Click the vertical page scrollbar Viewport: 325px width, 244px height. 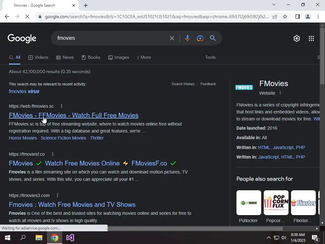coord(322,56)
